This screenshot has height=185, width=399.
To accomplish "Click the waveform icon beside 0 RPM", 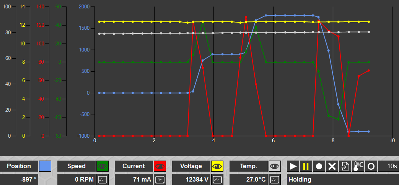I will (x=103, y=179).
